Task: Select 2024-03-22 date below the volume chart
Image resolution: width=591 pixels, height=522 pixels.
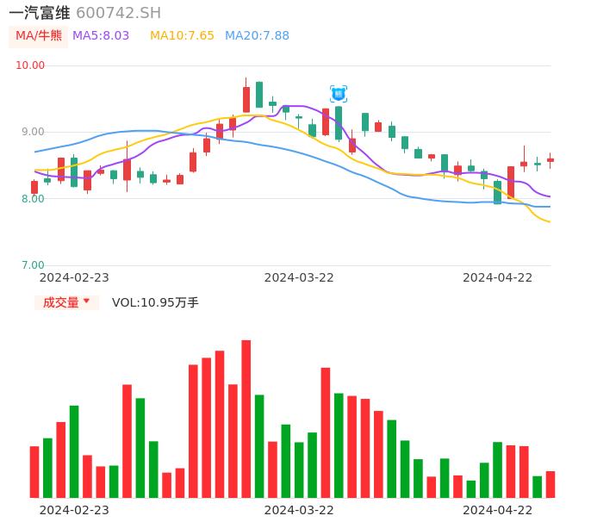Action: pyautogui.click(x=299, y=510)
